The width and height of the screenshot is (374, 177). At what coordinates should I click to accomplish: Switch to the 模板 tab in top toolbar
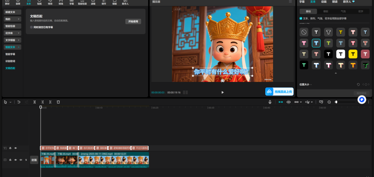[115, 2]
